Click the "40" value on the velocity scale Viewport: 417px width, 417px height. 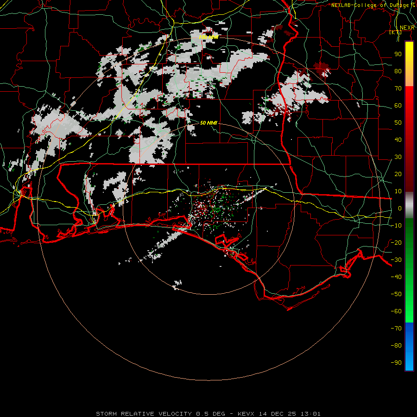[398, 140]
